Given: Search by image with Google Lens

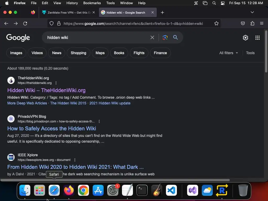Looking at the screenshot, I should coord(165,37).
